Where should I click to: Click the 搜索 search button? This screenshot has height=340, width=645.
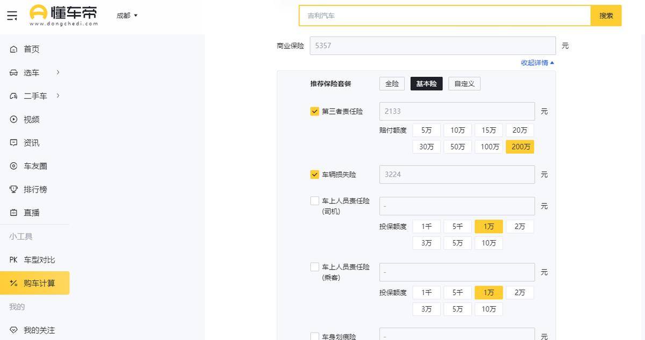coord(606,16)
